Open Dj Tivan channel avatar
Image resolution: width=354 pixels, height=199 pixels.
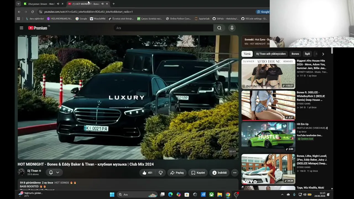[x=21, y=172]
